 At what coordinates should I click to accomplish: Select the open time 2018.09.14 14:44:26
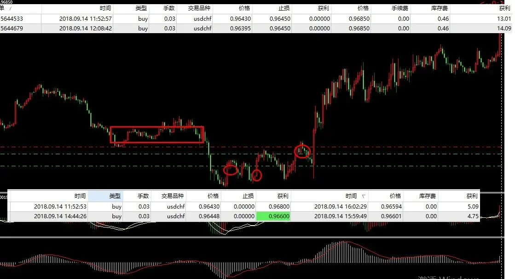[x=60, y=216]
